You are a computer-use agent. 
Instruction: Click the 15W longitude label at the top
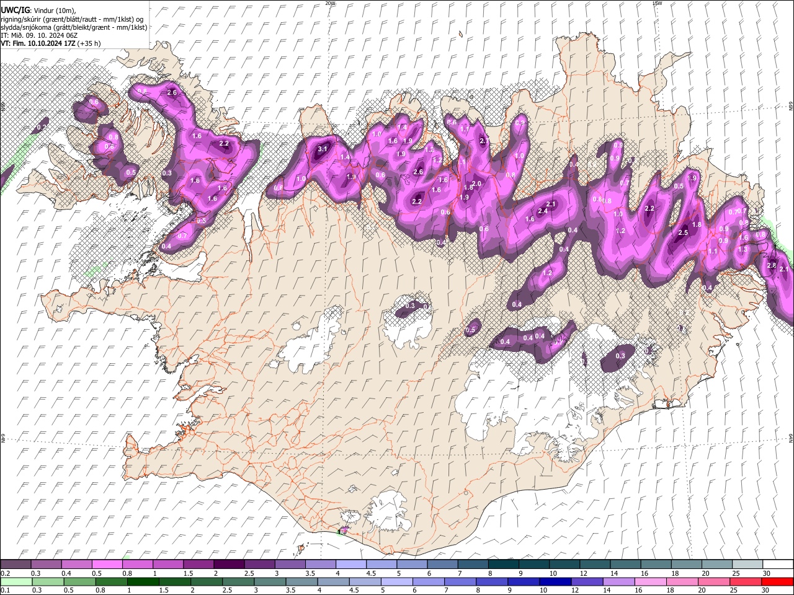(x=657, y=3)
